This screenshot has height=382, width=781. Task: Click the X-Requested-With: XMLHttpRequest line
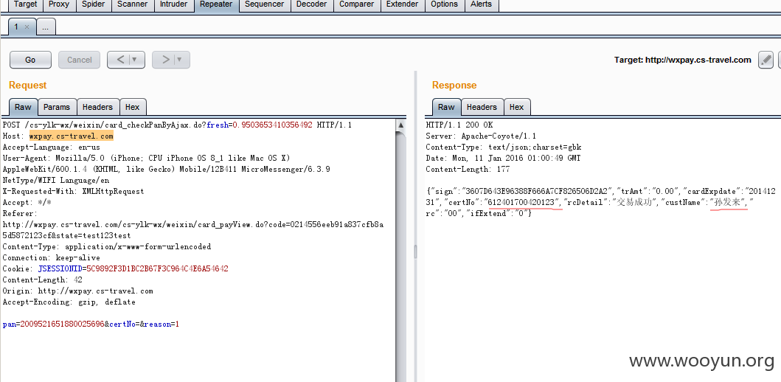pos(73,191)
